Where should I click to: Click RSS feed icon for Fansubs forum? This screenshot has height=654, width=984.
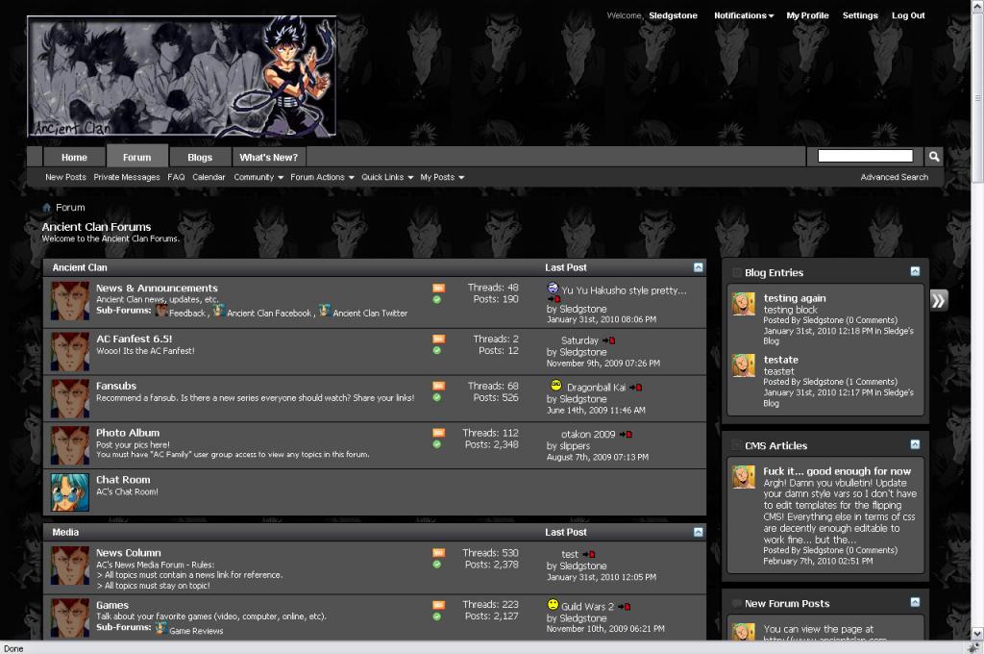point(438,386)
